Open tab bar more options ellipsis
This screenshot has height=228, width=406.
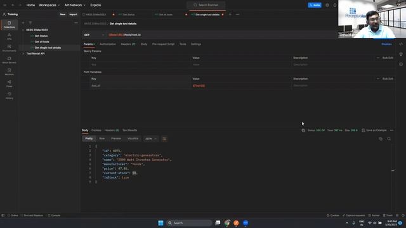click(x=237, y=15)
